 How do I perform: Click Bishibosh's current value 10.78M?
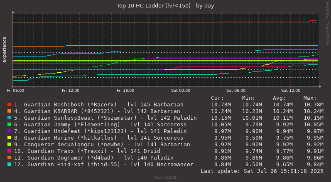(221, 105)
